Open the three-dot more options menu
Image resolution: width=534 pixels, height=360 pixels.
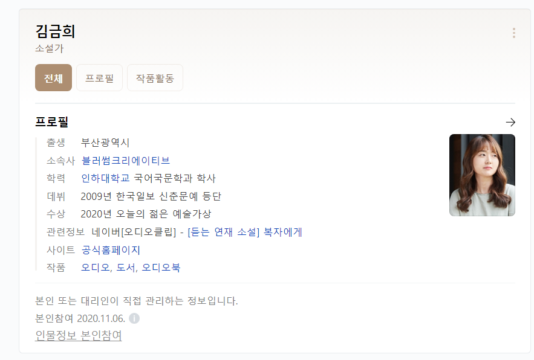(x=513, y=33)
